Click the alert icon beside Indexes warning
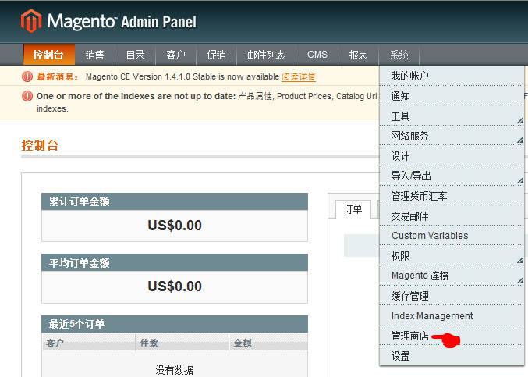This screenshot has width=528, height=377. pyautogui.click(x=27, y=96)
